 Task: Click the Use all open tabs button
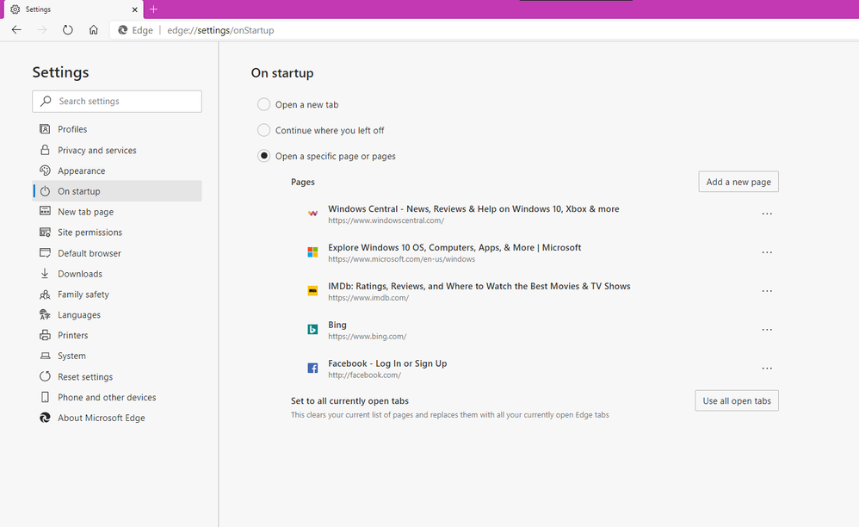coord(737,401)
